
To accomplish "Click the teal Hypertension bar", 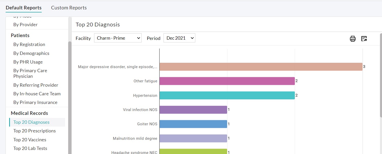I will 227,96.
